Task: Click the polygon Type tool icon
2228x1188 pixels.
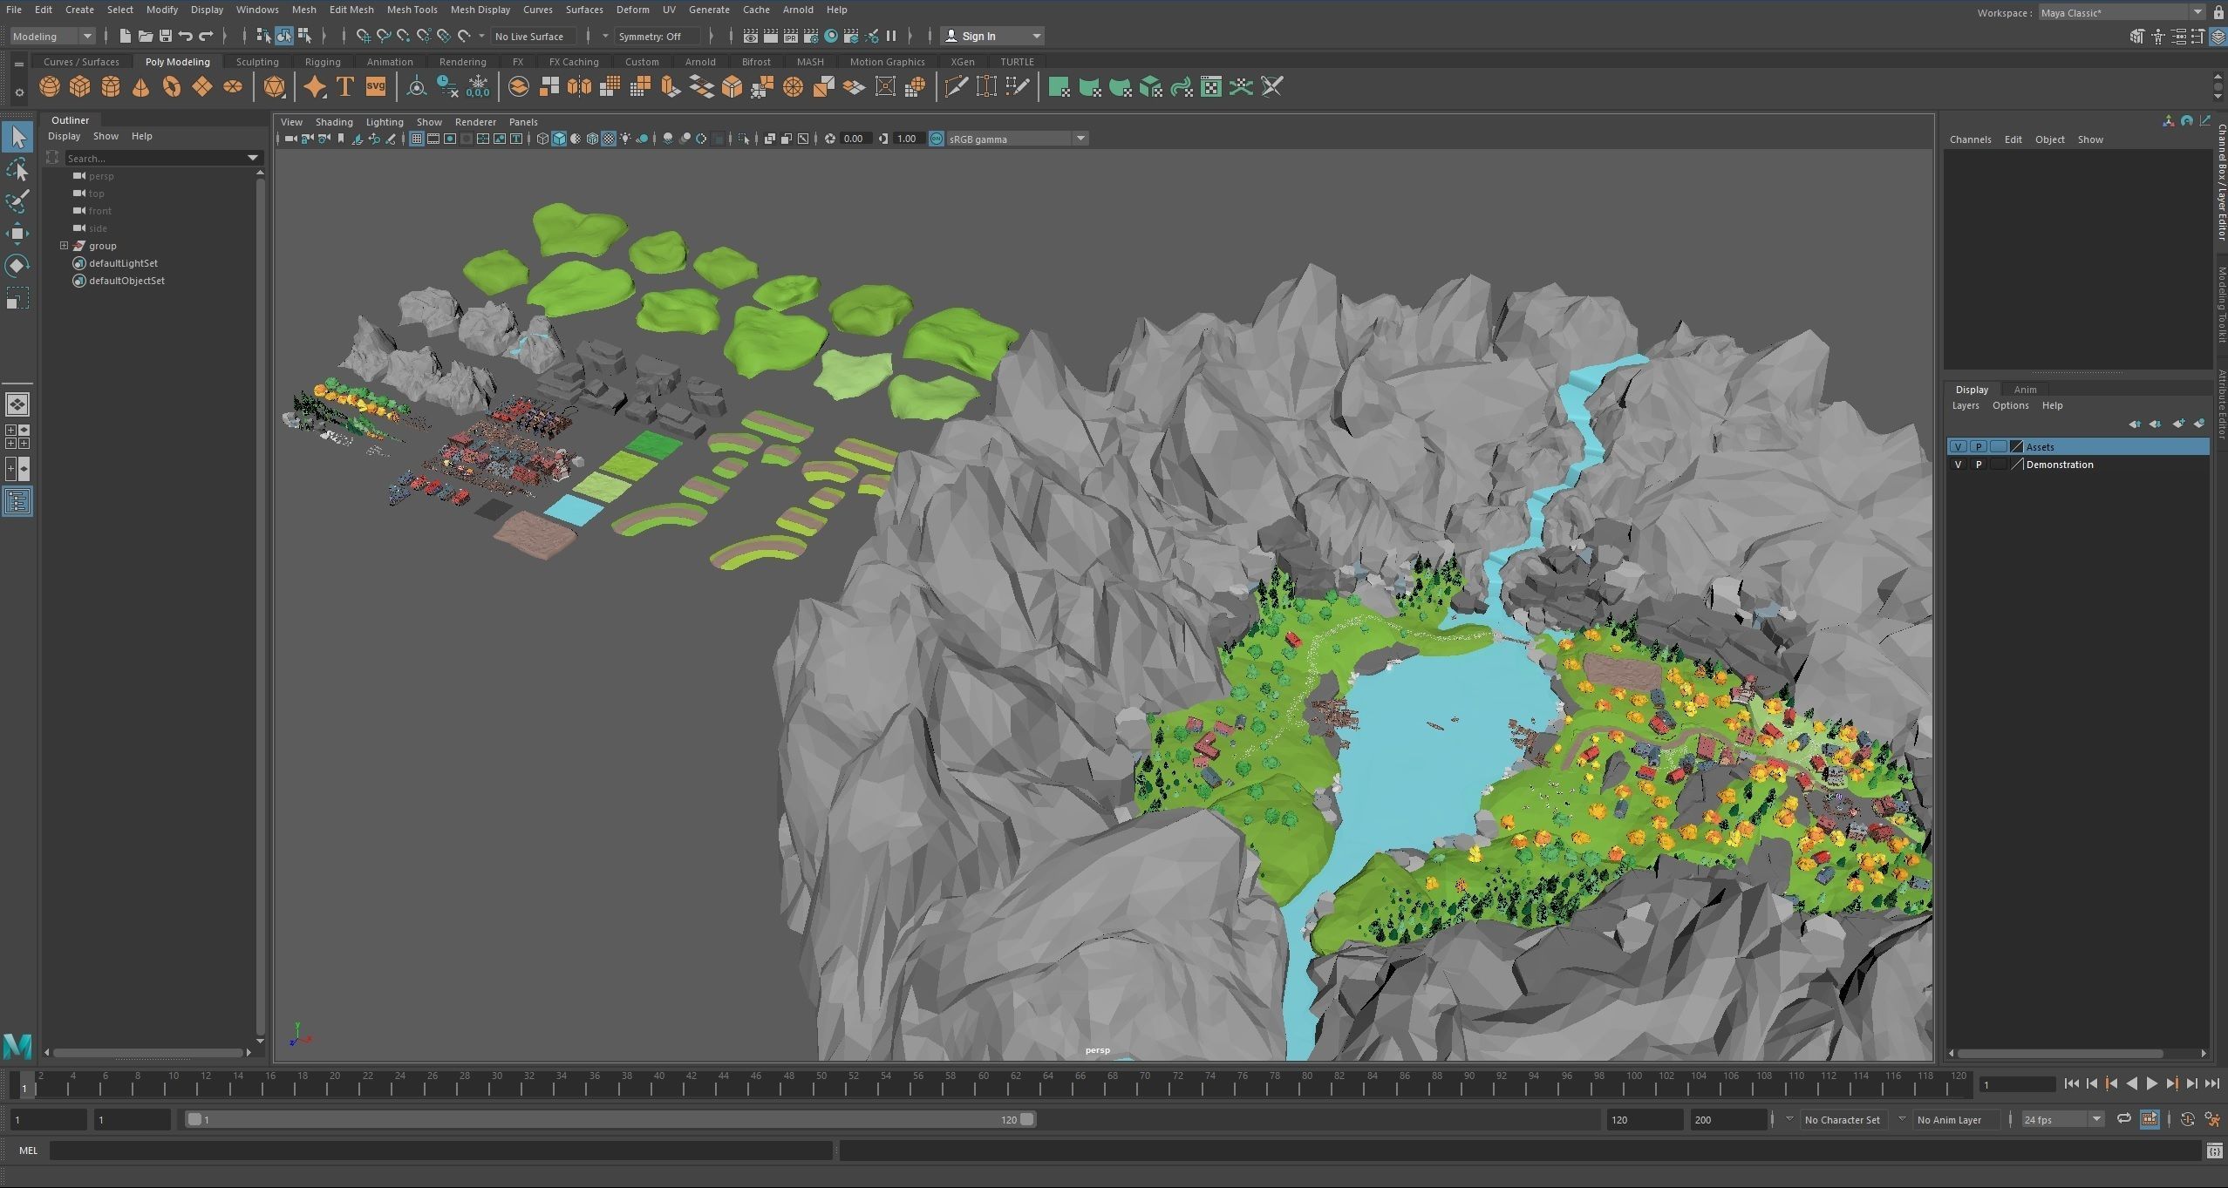Action: pyautogui.click(x=344, y=87)
